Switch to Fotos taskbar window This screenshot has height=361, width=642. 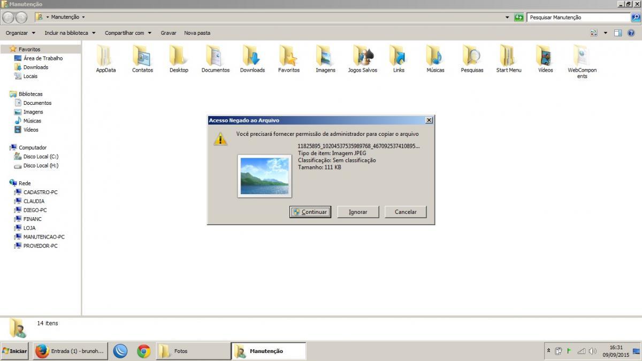(x=193, y=351)
